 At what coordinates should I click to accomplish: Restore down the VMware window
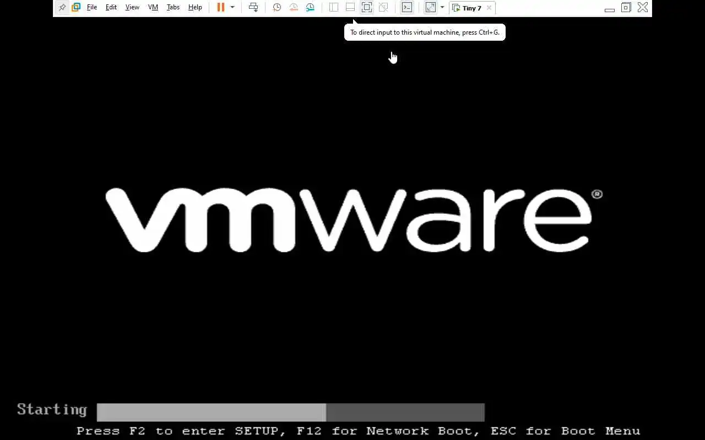pyautogui.click(x=626, y=8)
